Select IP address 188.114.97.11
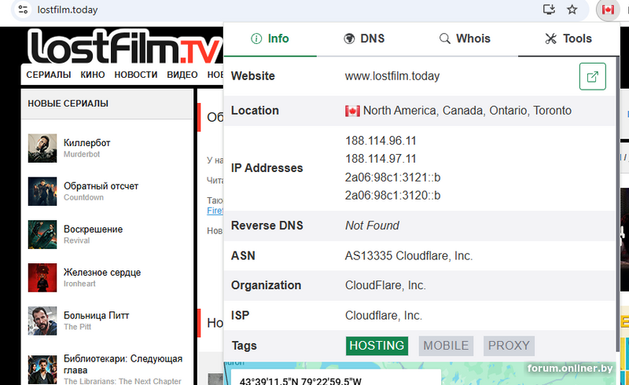This screenshot has width=629, height=385. pos(381,159)
